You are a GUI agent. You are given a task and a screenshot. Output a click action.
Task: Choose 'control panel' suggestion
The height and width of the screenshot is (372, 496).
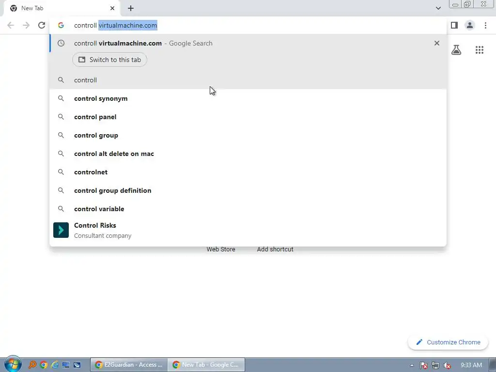point(248,117)
